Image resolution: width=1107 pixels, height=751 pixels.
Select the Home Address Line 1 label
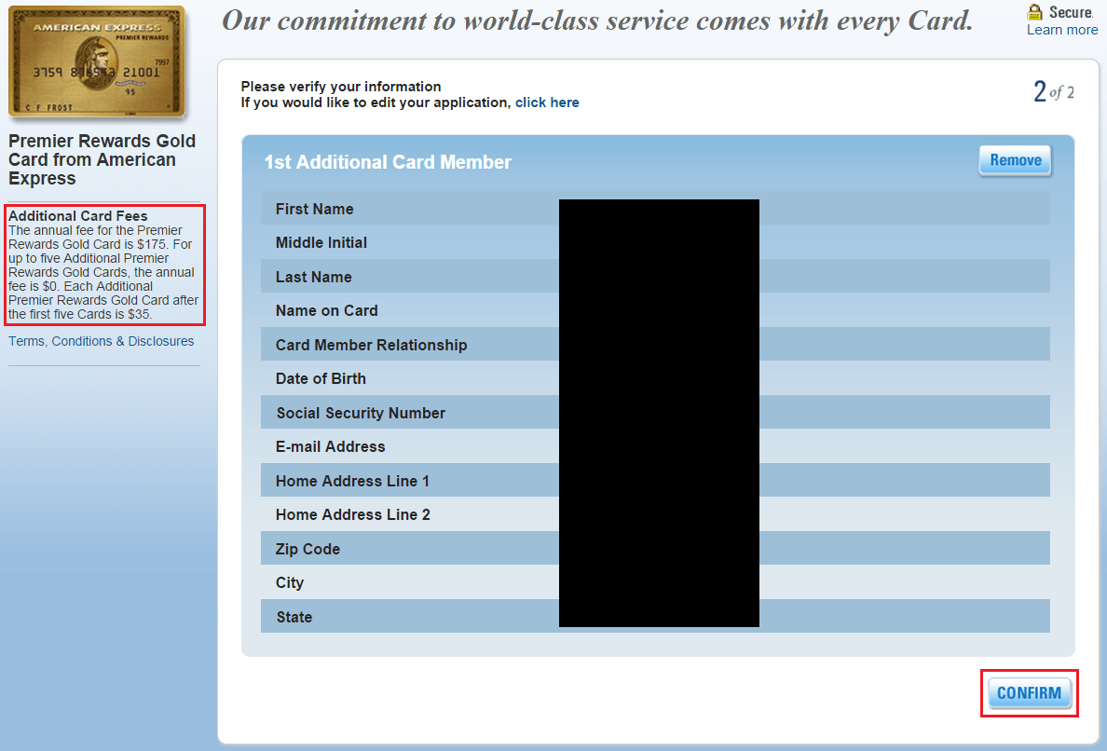(x=352, y=482)
